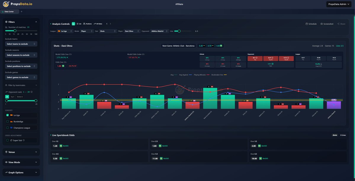The height and width of the screenshot is (181, 355).
Task: Expand the Graph Options section
Action: pos(21,172)
